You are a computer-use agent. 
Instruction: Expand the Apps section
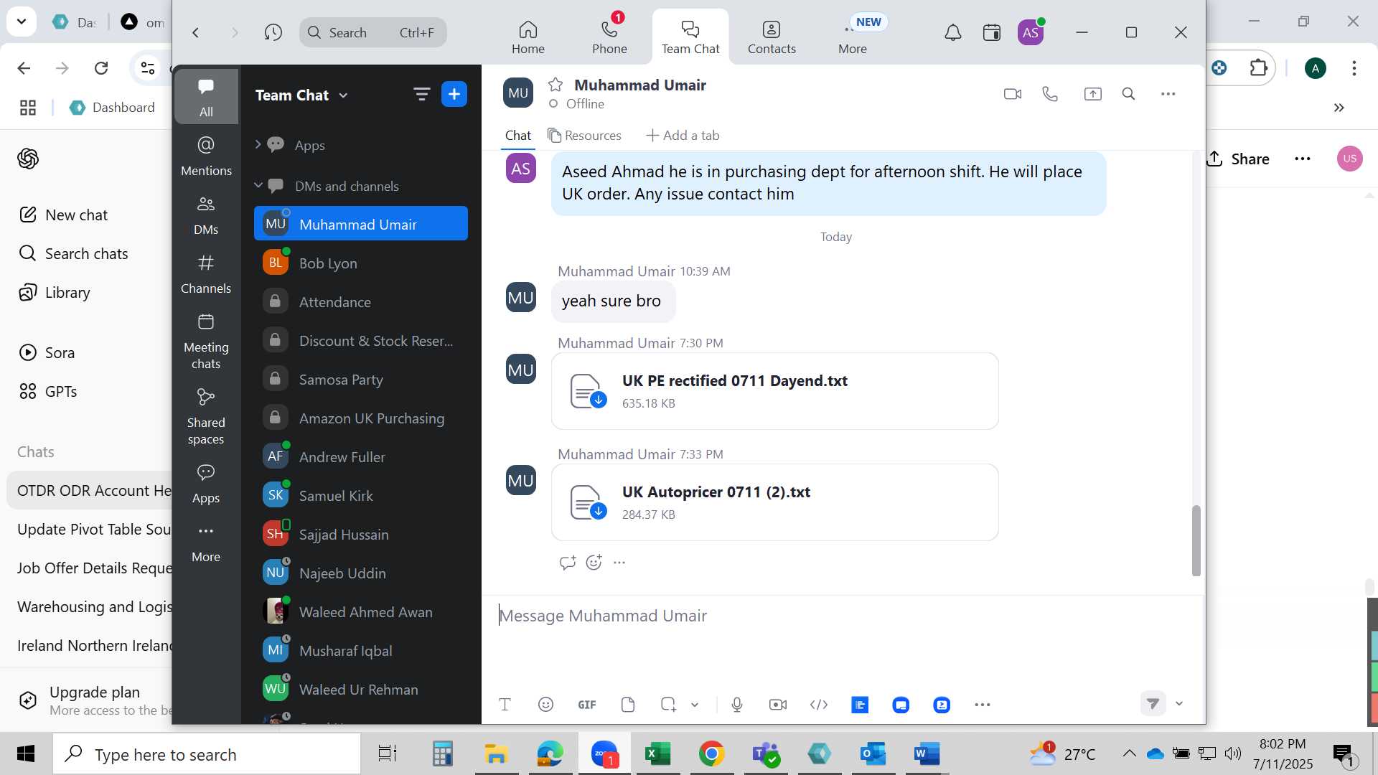tap(258, 145)
